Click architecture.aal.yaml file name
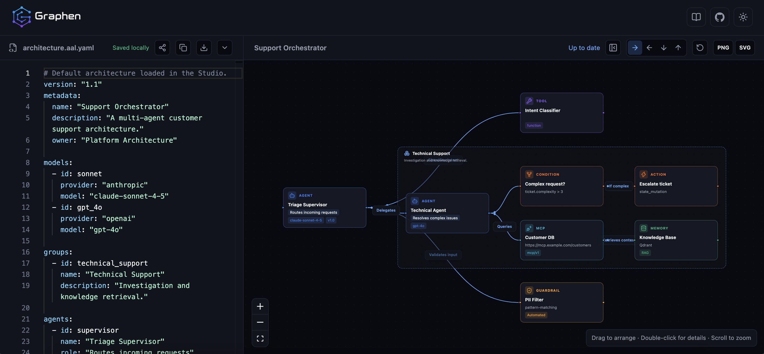 click(58, 48)
